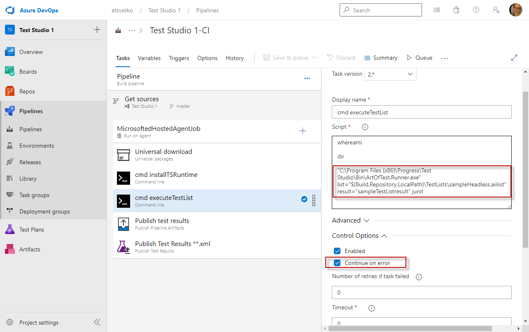Uncheck the Enabled checkbox

pyautogui.click(x=337, y=251)
